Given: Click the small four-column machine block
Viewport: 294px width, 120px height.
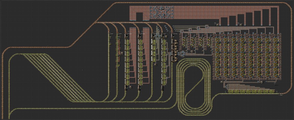Looking at the screenshot, I should coord(194,43).
